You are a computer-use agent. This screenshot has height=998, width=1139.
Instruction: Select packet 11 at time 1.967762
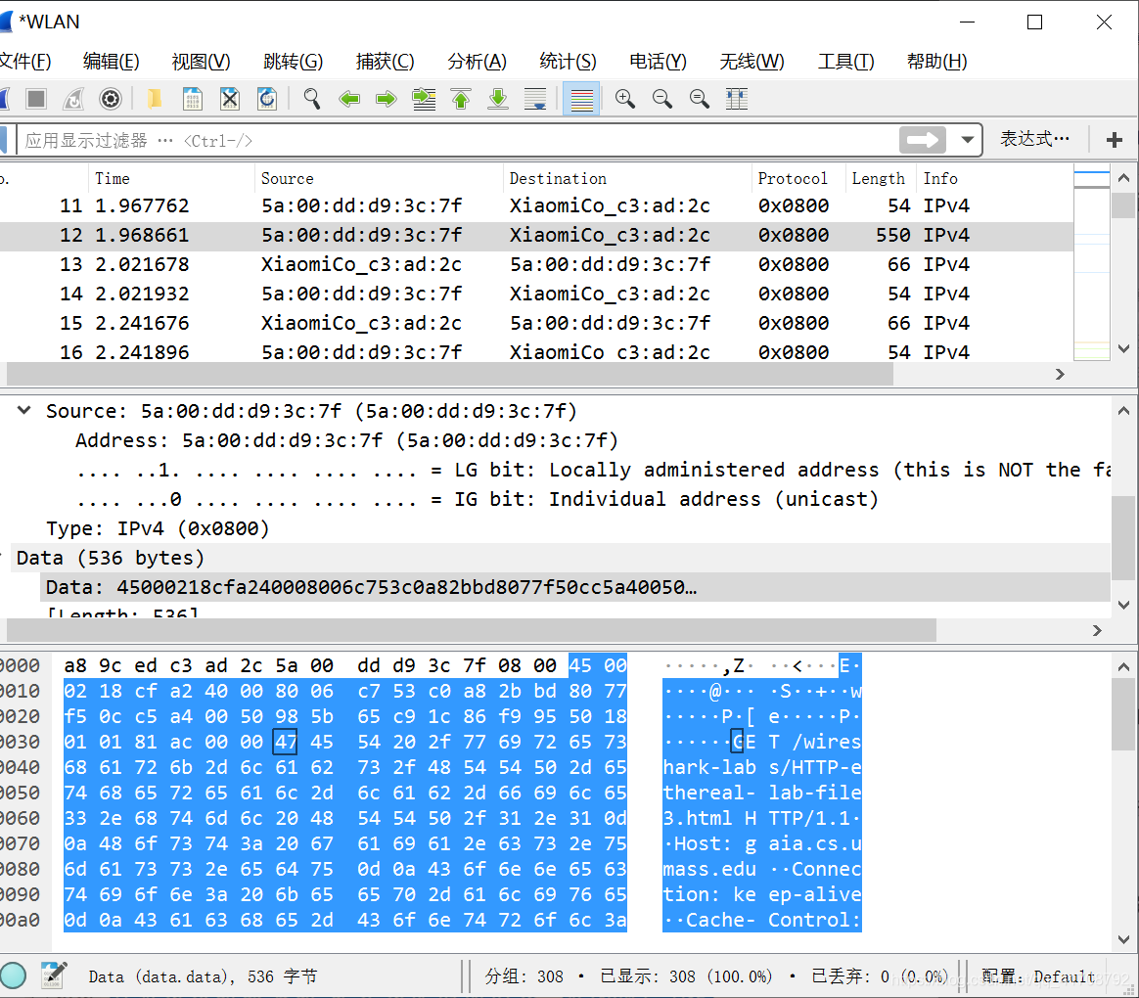point(536,206)
